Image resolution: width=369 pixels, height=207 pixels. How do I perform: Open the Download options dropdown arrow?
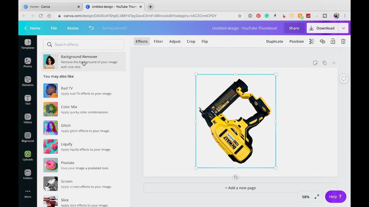pyautogui.click(x=343, y=28)
